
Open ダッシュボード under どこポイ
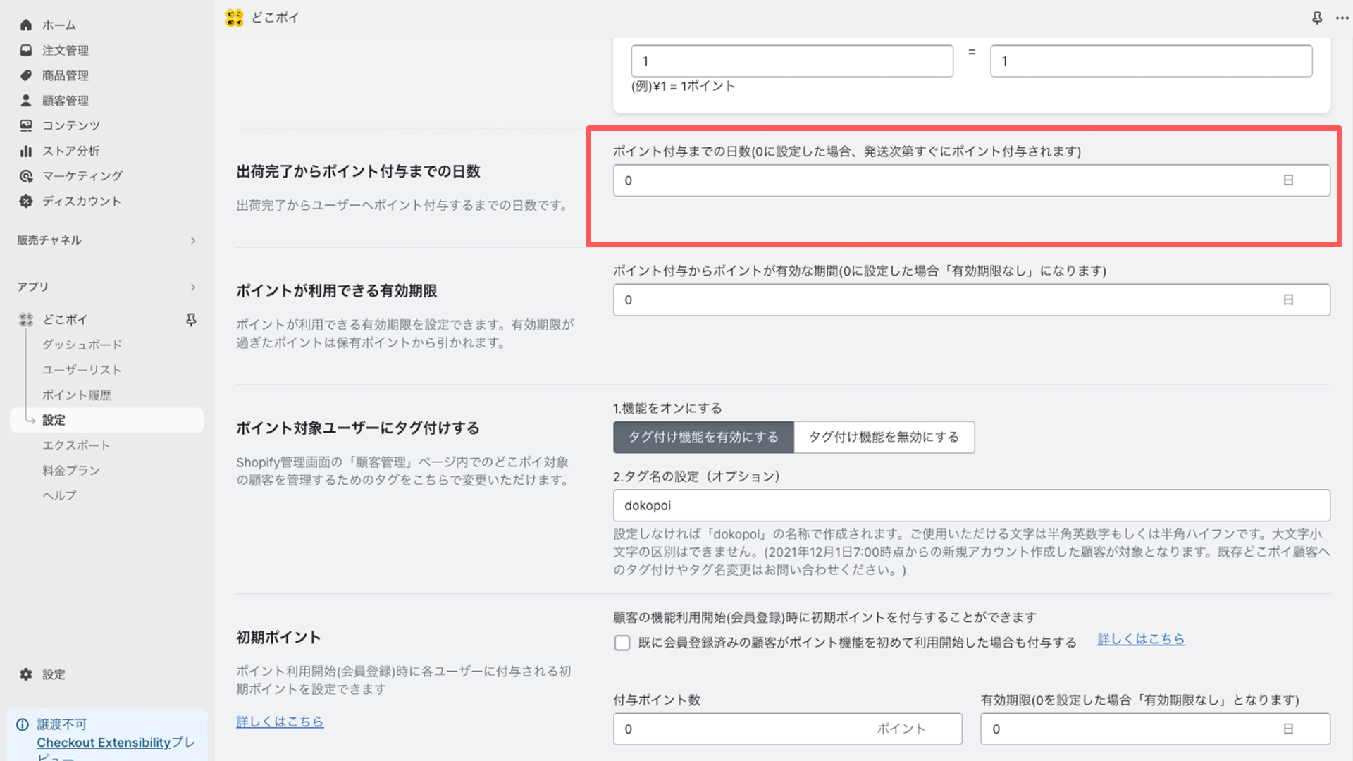[82, 345]
